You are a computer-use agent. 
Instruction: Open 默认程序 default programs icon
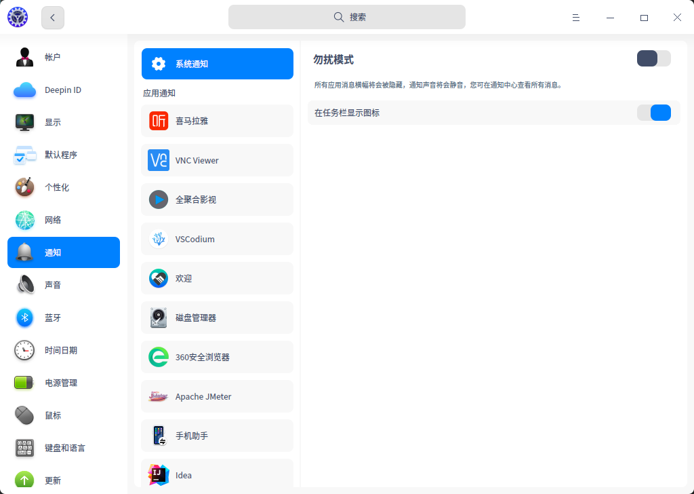click(24, 155)
